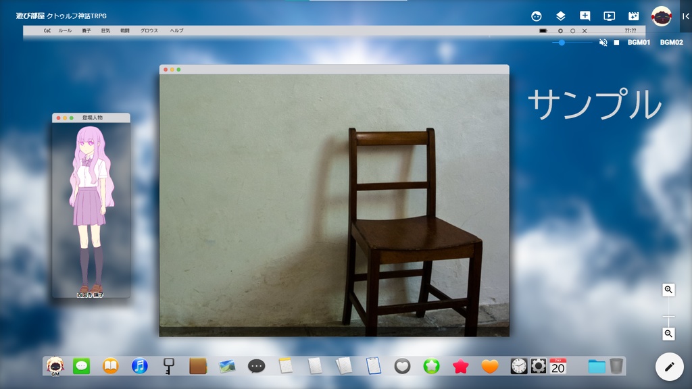Click the red star dock icon

pyautogui.click(x=460, y=366)
